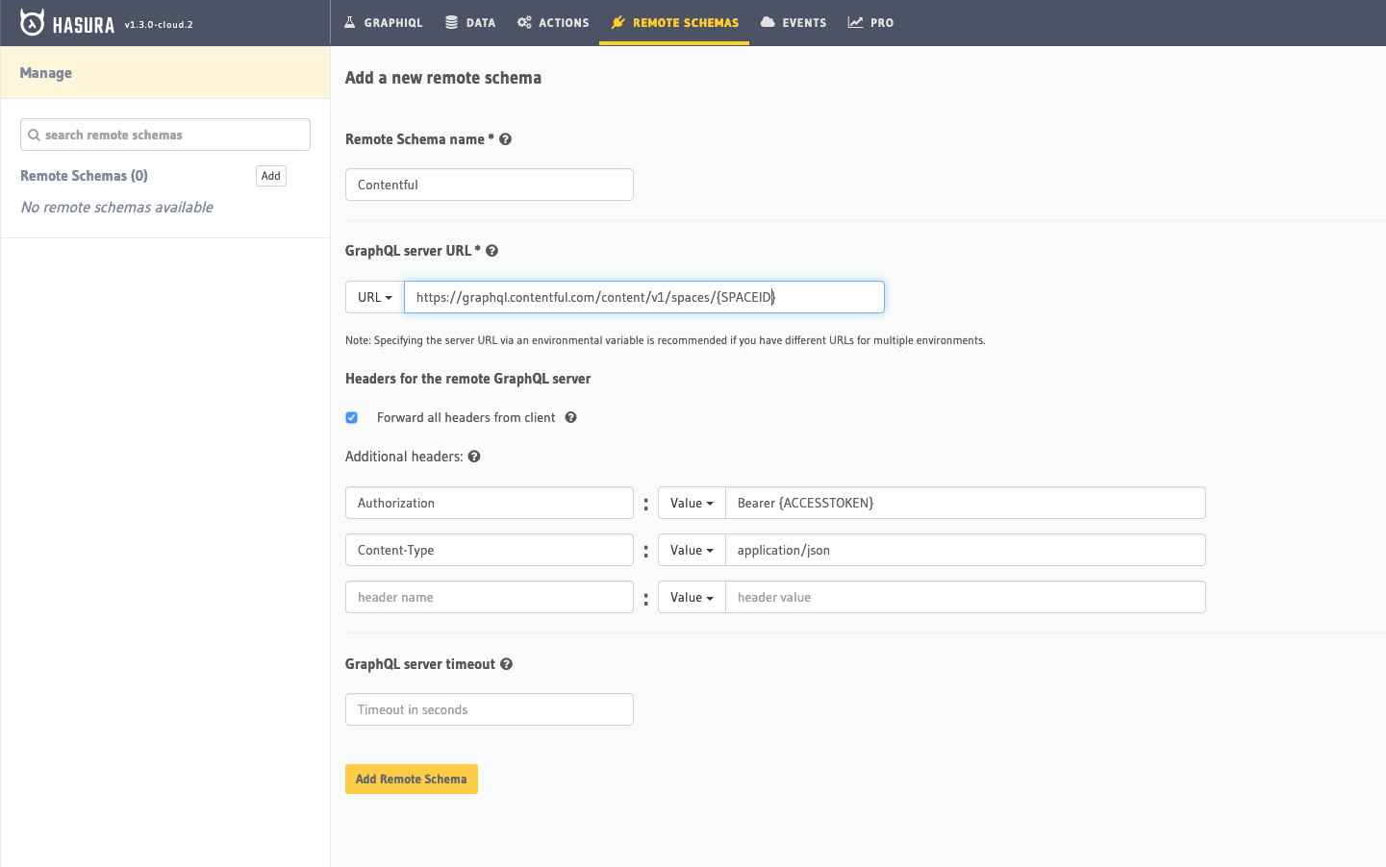
Task: Click help icon next to Remote Schema name
Action: click(x=505, y=139)
